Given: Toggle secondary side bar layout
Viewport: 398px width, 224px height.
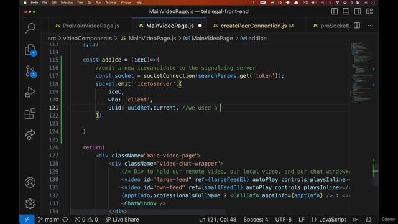Looking at the screenshot, I should click(358, 11).
